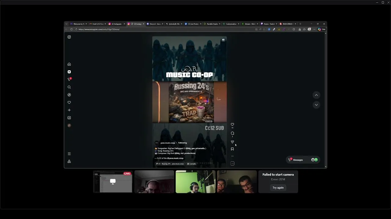Select the LIVE screen share thumbnail

pos(113,182)
